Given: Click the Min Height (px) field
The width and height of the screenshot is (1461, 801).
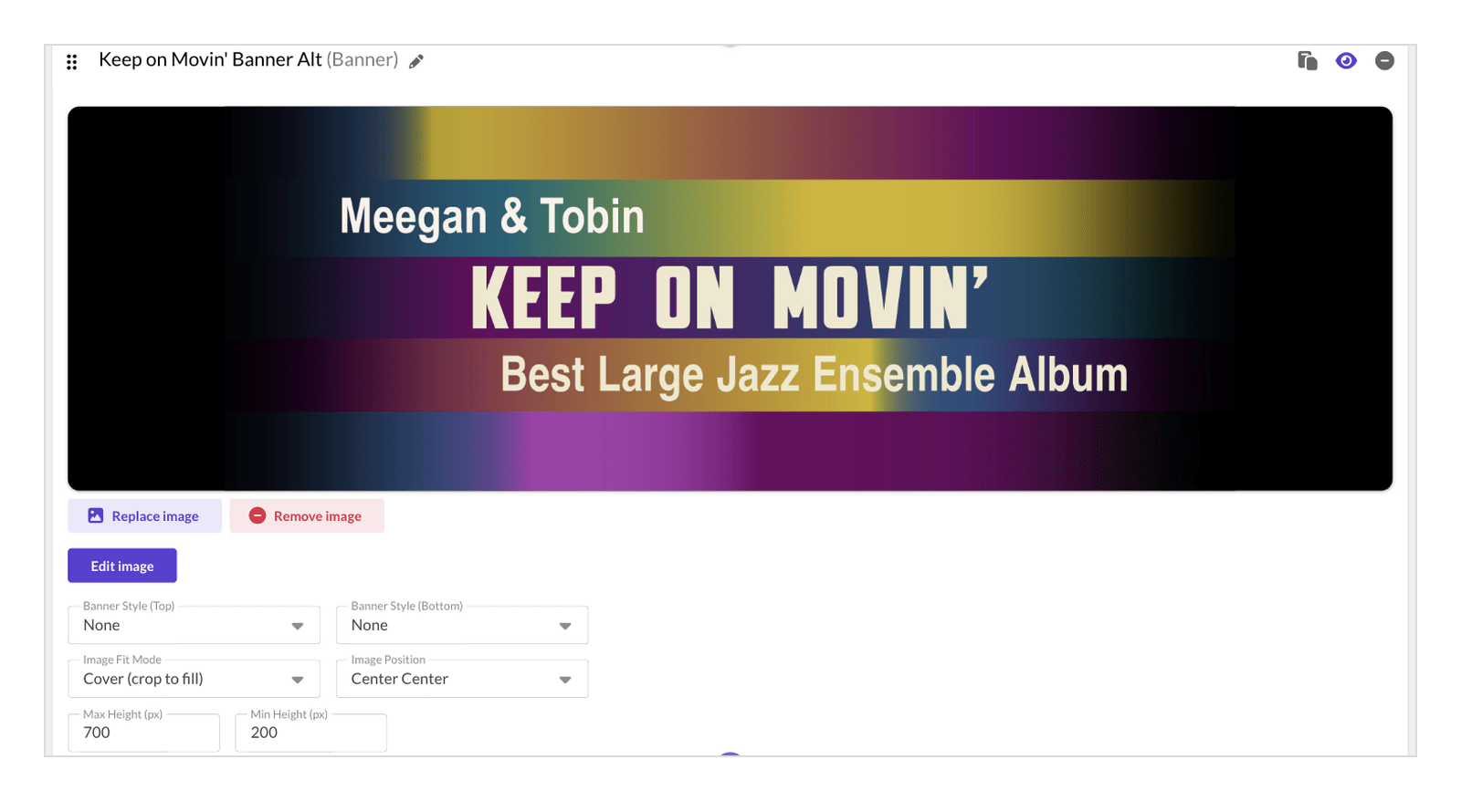Looking at the screenshot, I should pos(310,733).
